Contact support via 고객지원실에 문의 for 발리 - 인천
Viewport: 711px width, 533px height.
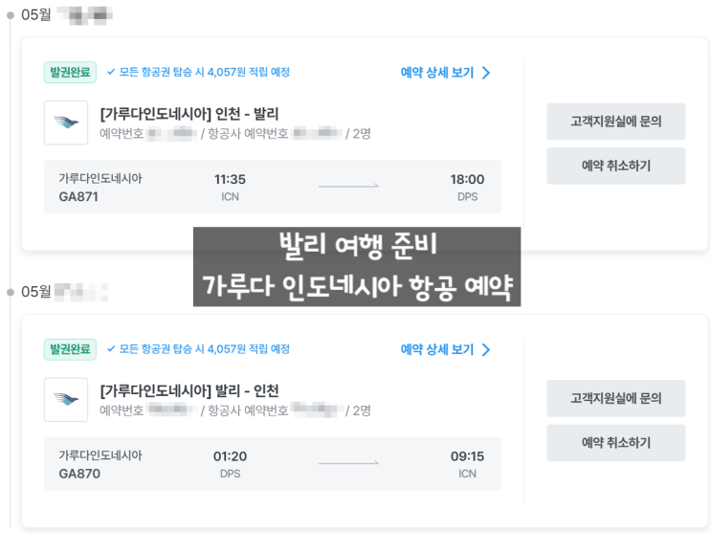point(615,398)
